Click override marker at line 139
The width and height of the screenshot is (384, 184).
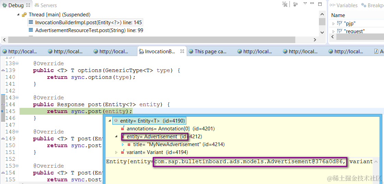pos(3,70)
